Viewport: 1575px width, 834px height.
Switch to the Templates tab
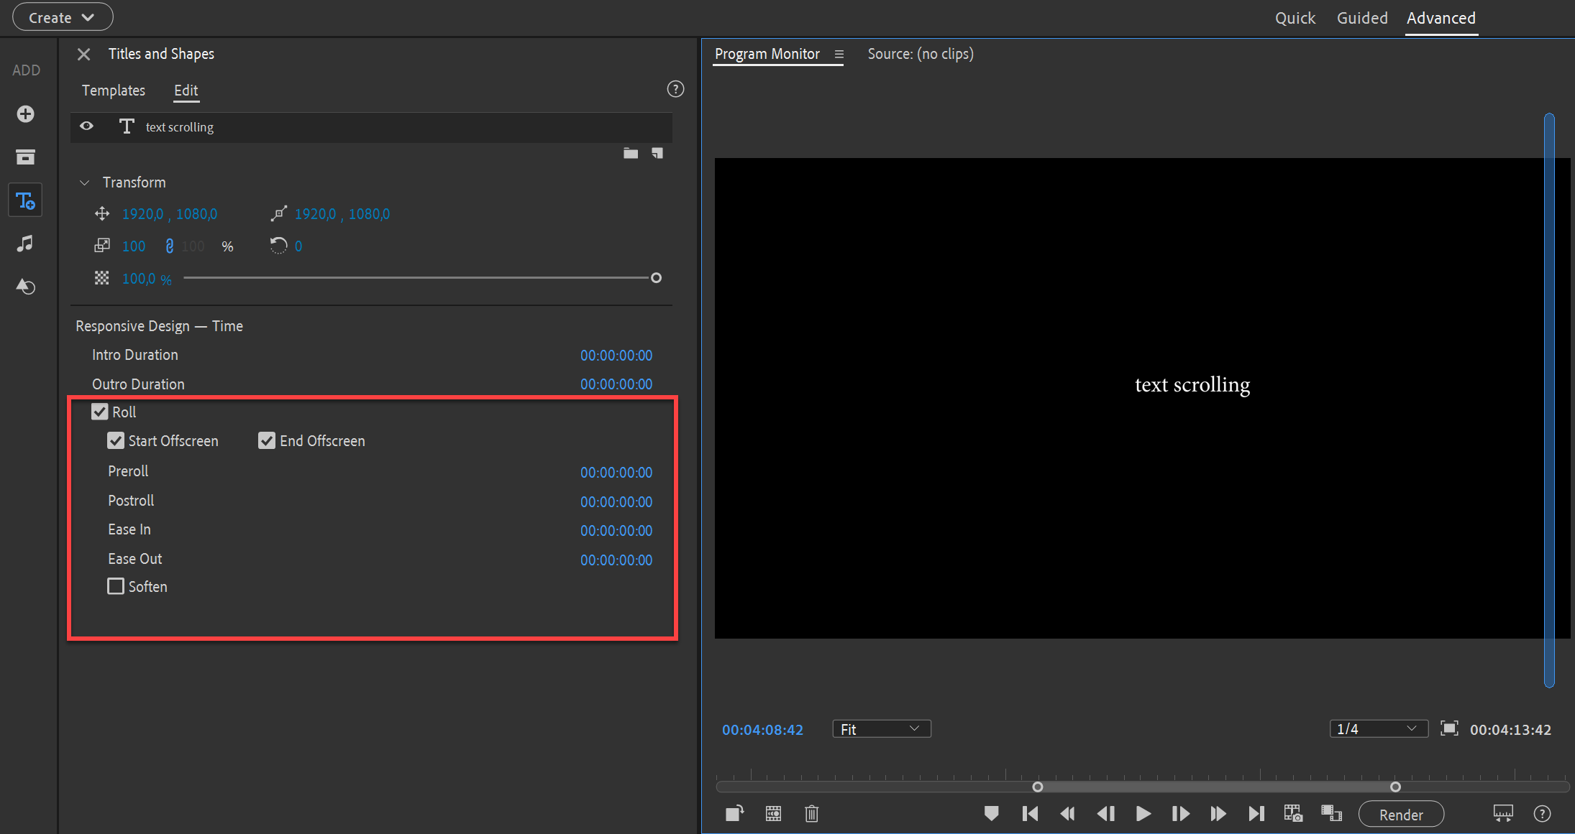114,91
